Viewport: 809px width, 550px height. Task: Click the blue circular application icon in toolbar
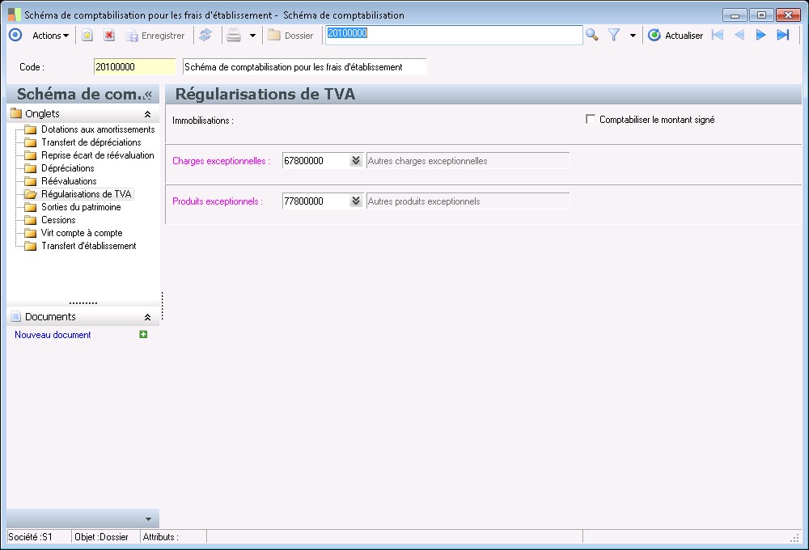pos(15,35)
